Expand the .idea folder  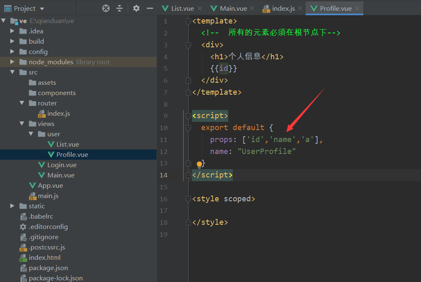tap(12, 31)
